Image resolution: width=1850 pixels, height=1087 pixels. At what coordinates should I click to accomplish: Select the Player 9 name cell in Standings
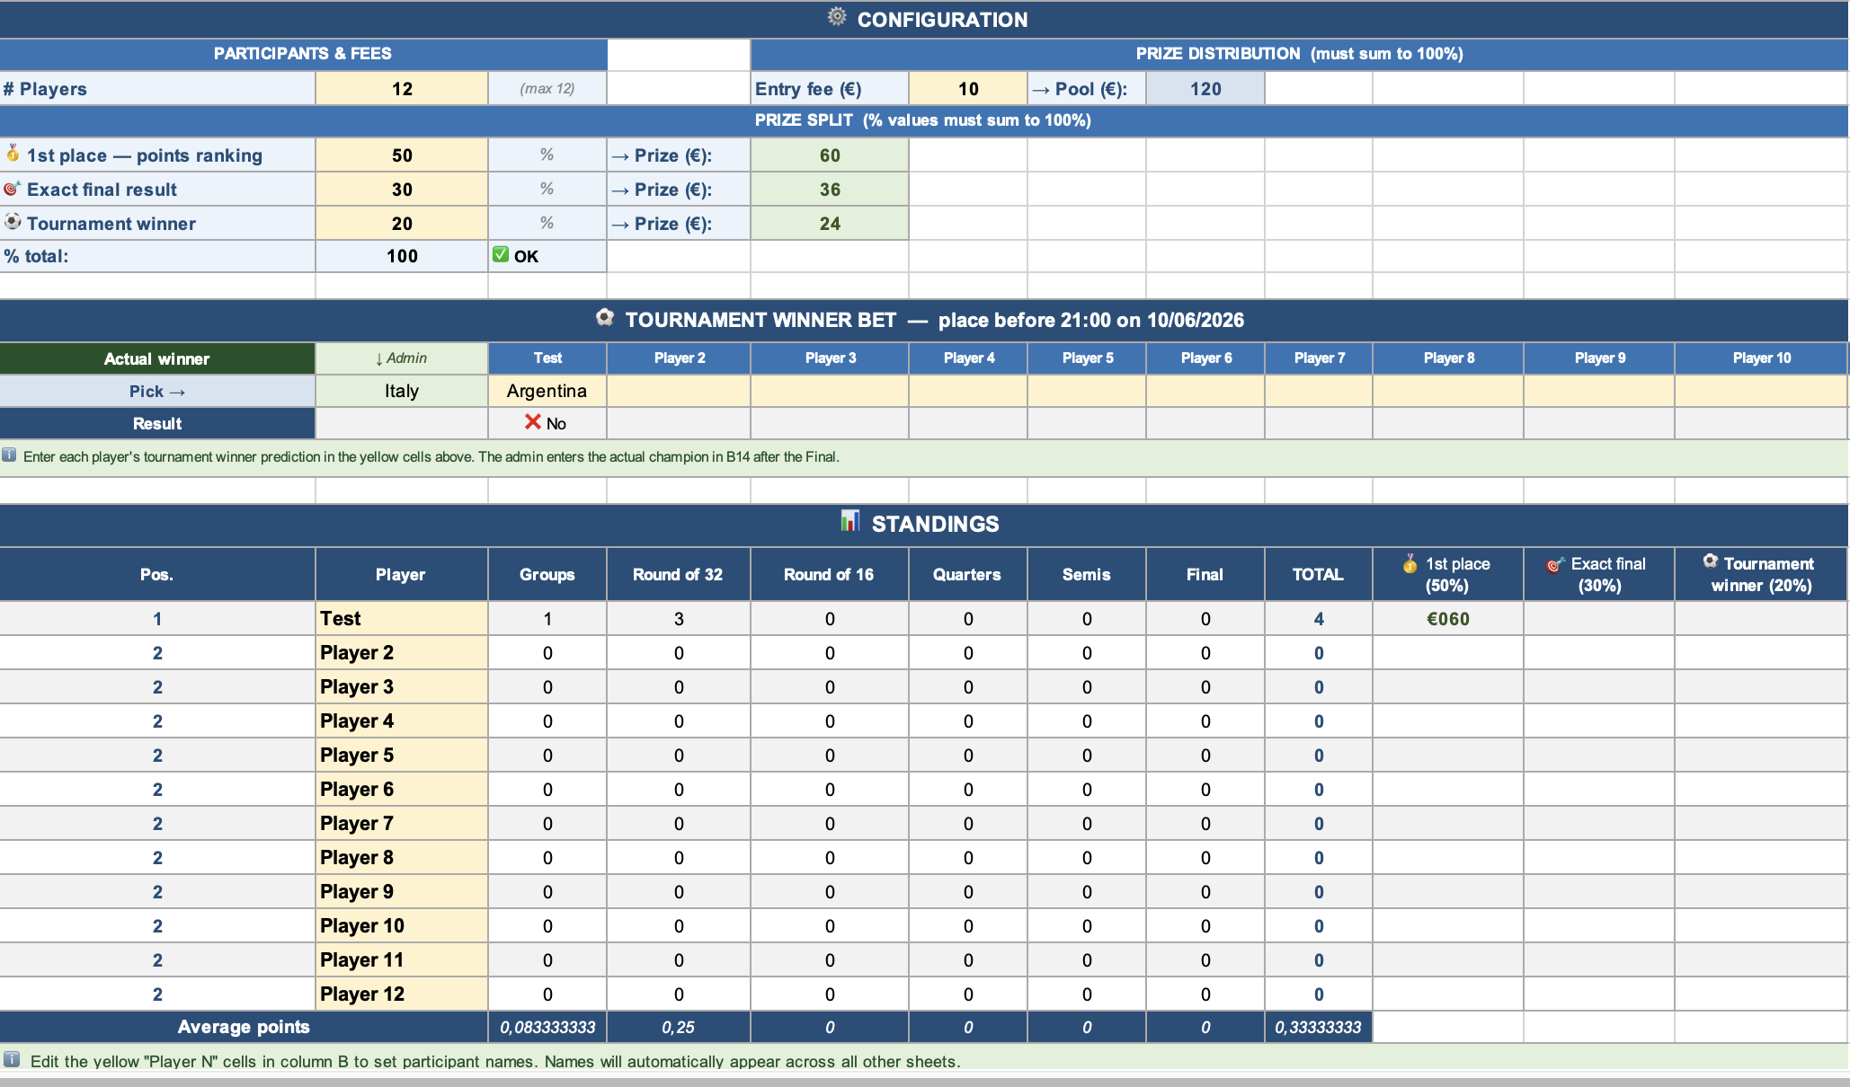pos(402,892)
